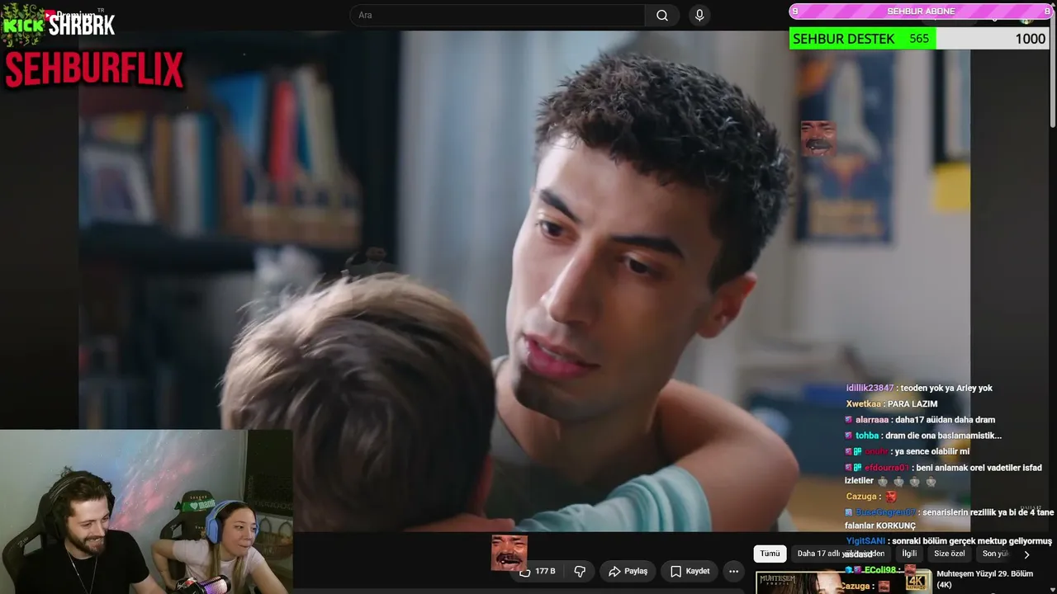Viewport: 1057px width, 594px height.
Task: Click the magnifier search button
Action: tap(662, 16)
